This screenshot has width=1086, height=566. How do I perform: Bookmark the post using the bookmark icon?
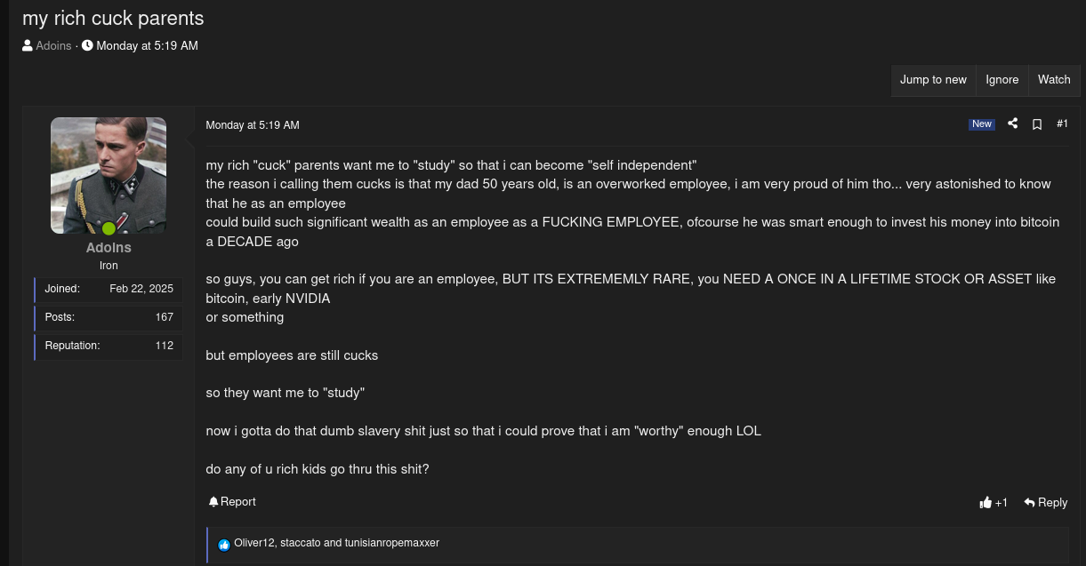coord(1037,124)
